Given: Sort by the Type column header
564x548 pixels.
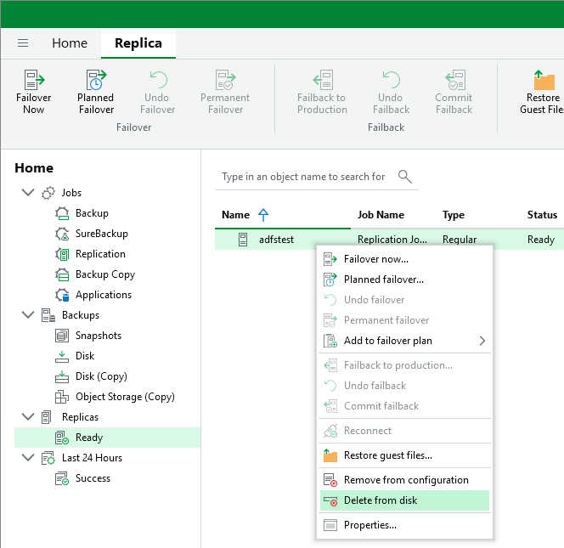Looking at the screenshot, I should (x=454, y=215).
